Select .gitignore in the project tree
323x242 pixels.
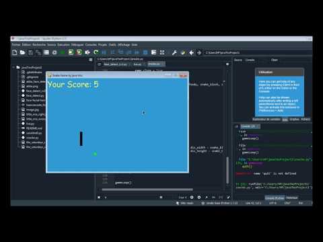[32, 77]
